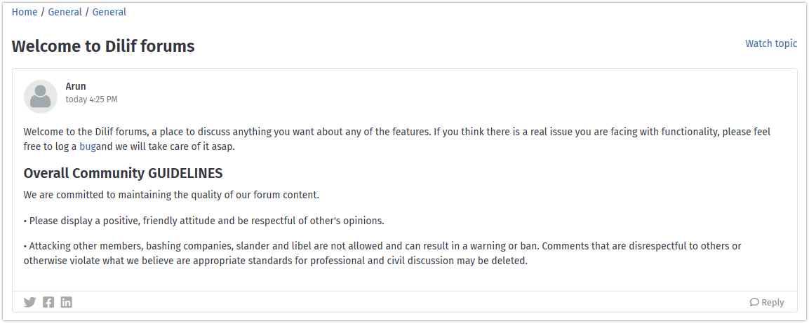Click the Welcome to Dilif forums title

(x=103, y=46)
